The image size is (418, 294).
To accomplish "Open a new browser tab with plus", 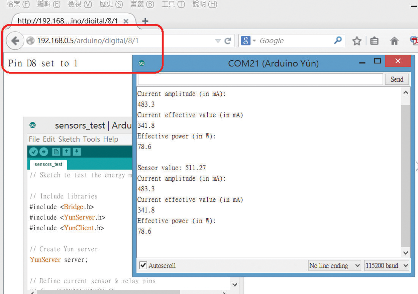I will 145,21.
